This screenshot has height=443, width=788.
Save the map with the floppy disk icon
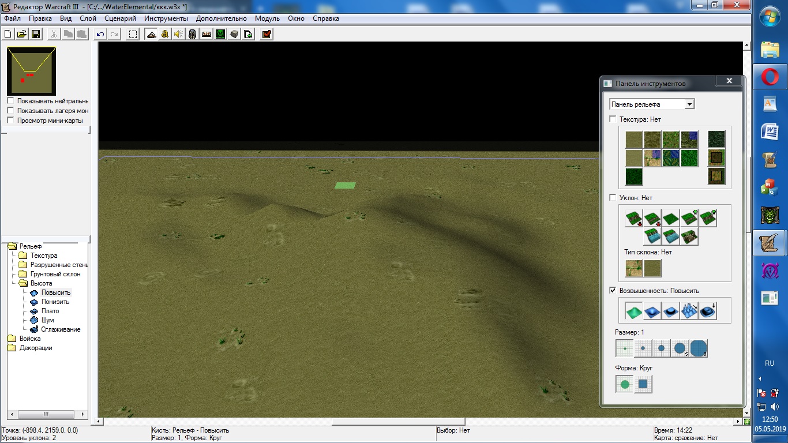tap(36, 34)
